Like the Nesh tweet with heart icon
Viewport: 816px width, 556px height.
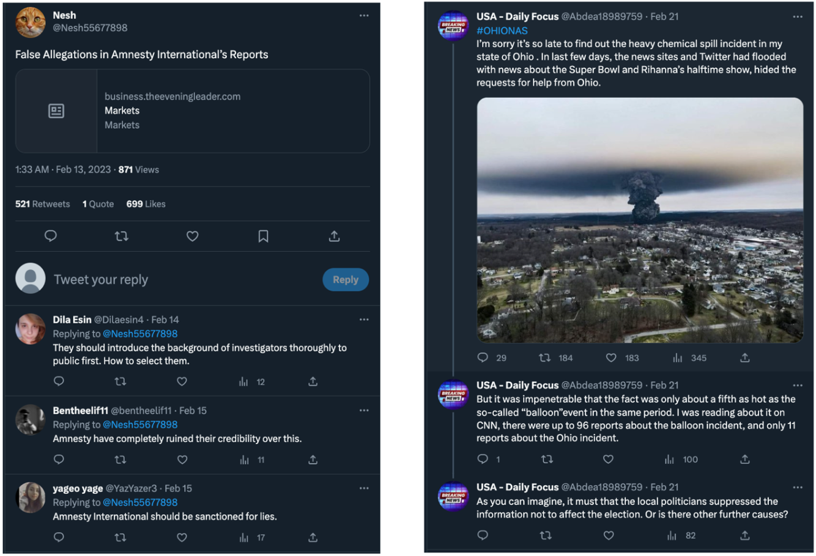(193, 236)
